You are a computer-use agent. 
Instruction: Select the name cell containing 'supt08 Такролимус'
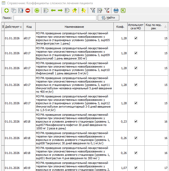coord(74,138)
